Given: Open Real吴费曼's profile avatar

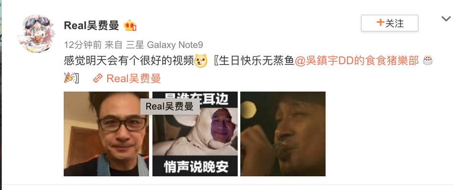Looking at the screenshot, I should 36,34.
